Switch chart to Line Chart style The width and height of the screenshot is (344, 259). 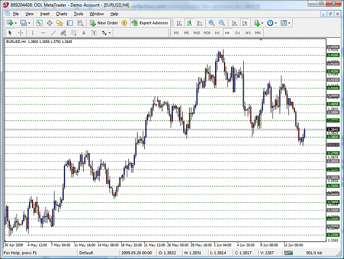(x=200, y=23)
